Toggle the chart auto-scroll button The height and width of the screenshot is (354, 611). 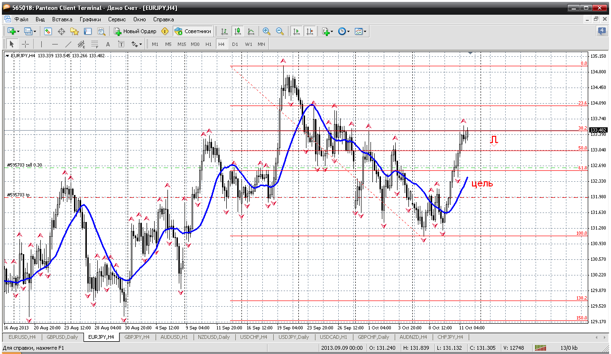point(296,31)
